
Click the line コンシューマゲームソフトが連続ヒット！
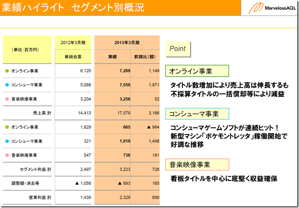coord(225,128)
